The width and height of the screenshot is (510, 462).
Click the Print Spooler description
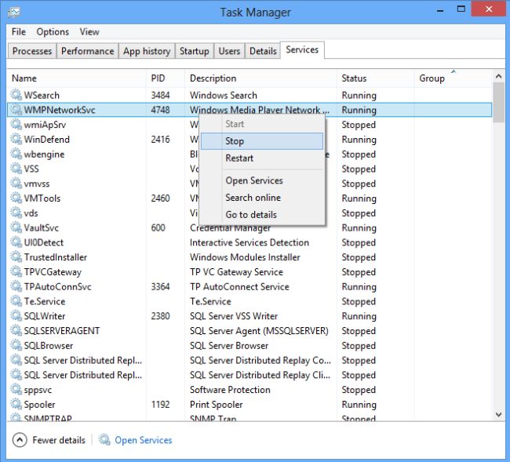tap(217, 404)
